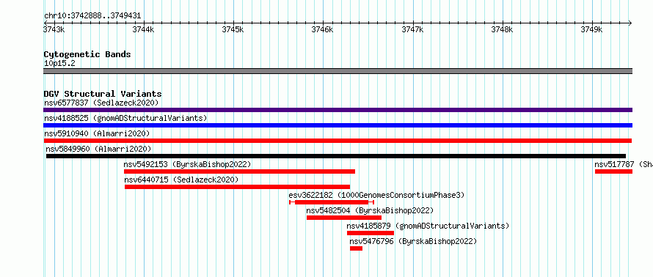The image size is (653, 277).
Task: Open esv3622182 (1000GenomesConsortiumPhase3) label
Action: [376, 195]
